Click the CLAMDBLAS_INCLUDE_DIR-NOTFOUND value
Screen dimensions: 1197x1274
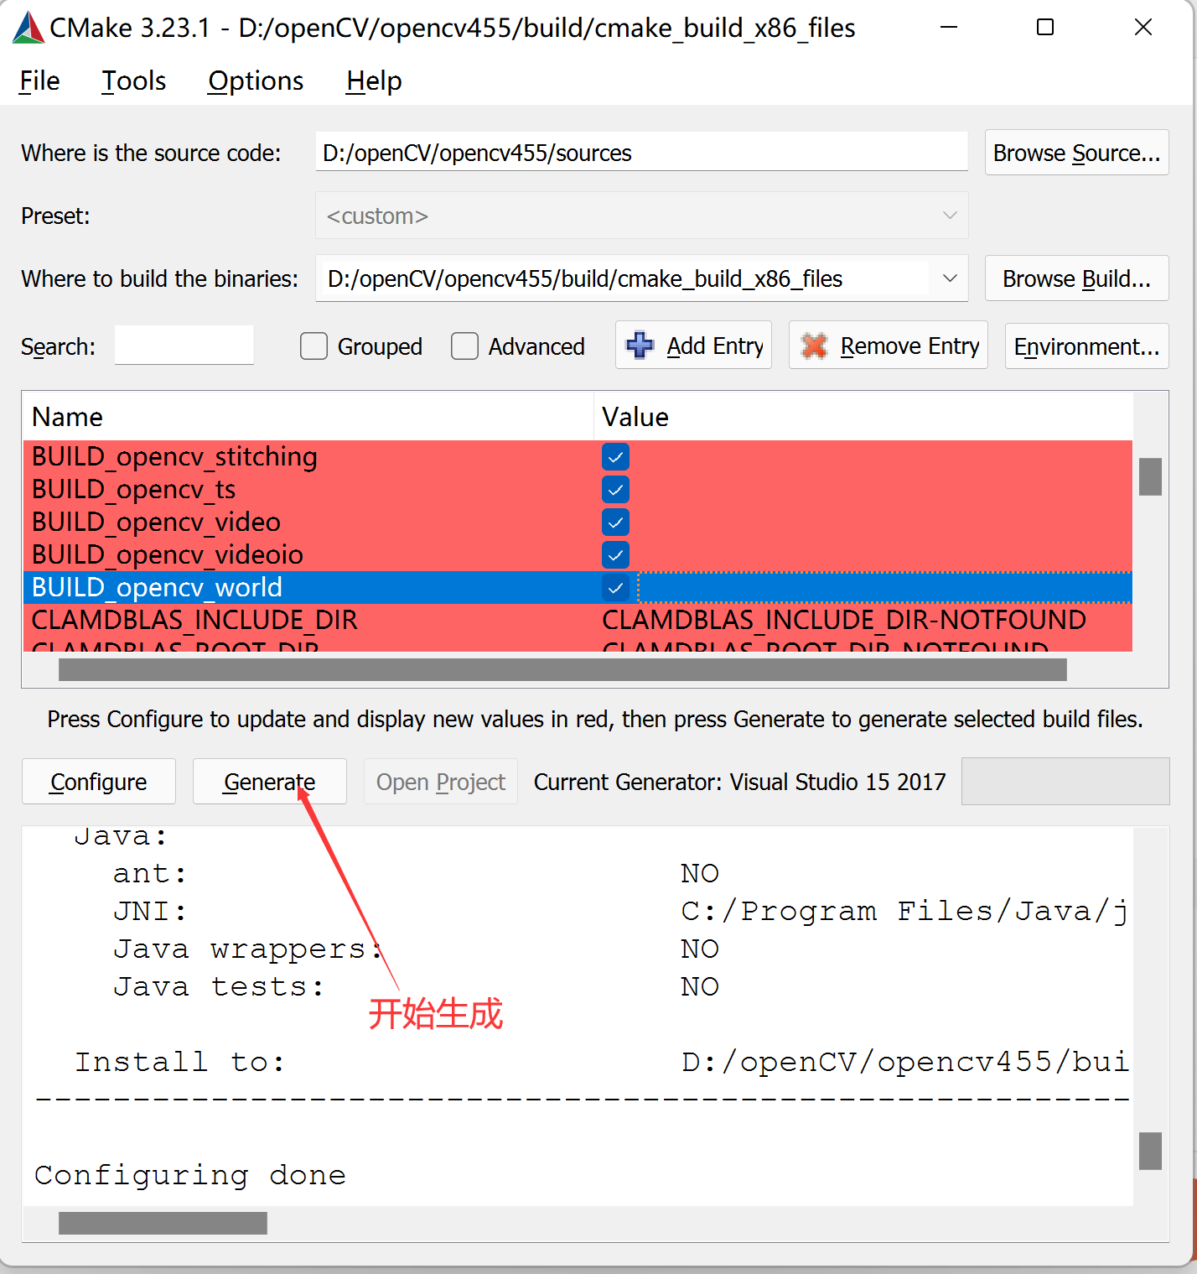point(844,621)
